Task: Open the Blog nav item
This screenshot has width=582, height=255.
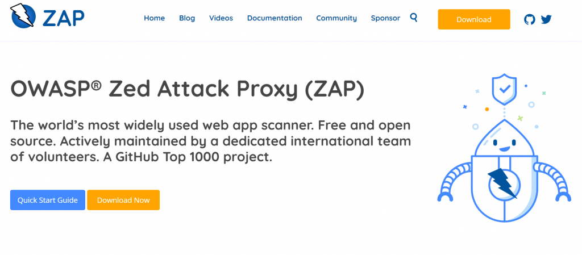Action: (187, 18)
